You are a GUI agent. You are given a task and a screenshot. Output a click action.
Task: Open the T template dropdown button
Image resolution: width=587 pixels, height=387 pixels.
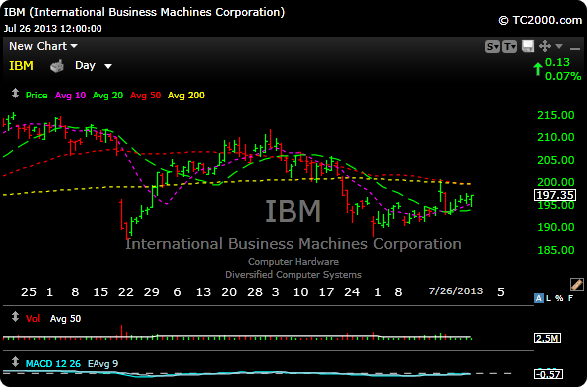tap(509, 47)
